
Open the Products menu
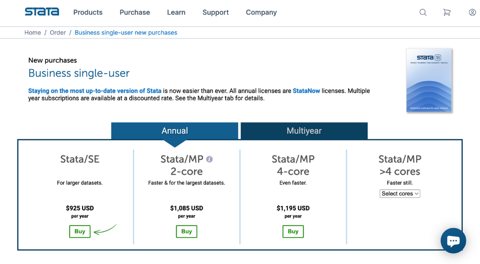(x=88, y=12)
